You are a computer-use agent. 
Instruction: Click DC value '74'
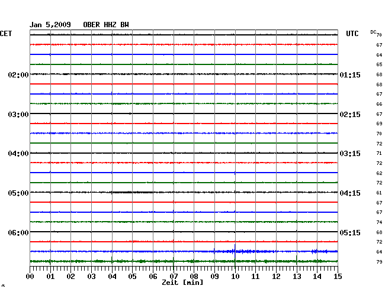point(379,222)
